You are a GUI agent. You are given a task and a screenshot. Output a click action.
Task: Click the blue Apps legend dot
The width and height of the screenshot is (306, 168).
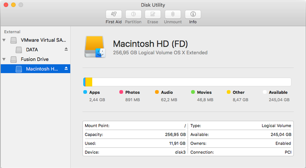click(85, 92)
